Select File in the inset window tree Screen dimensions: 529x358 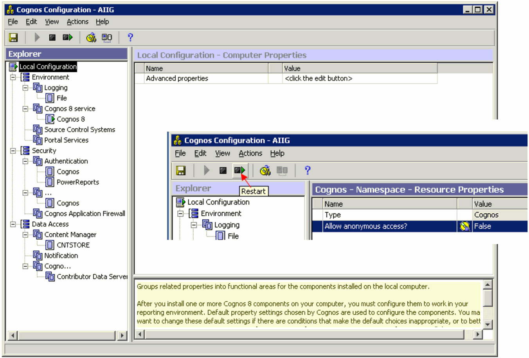[x=233, y=236]
